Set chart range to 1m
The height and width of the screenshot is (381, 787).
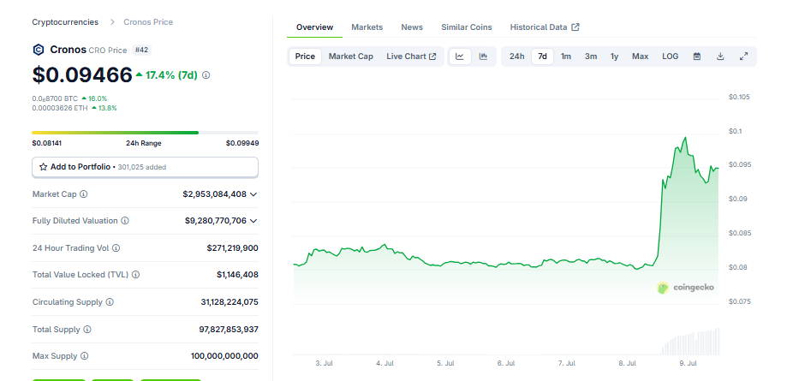(x=566, y=57)
